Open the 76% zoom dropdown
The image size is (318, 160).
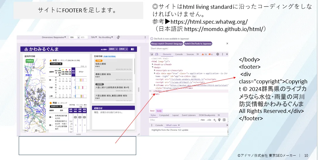click(94, 37)
